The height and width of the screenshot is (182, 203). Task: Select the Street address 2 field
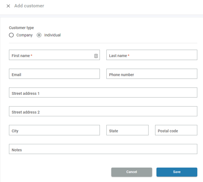(103, 111)
